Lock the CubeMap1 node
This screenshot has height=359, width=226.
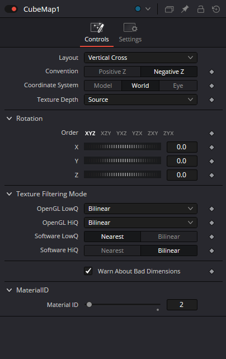click(x=201, y=9)
